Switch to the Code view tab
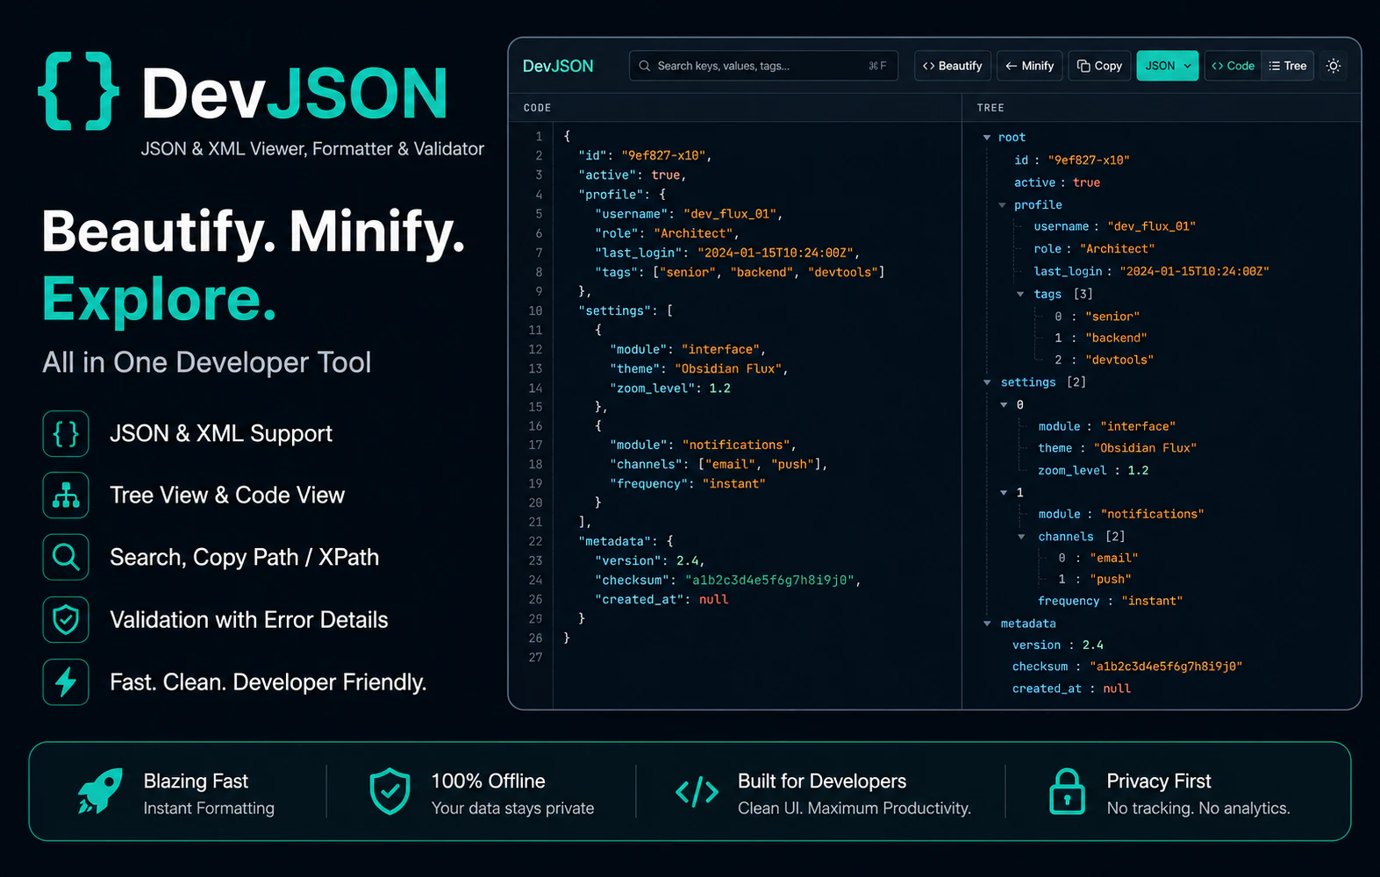The image size is (1380, 877). click(x=1233, y=66)
